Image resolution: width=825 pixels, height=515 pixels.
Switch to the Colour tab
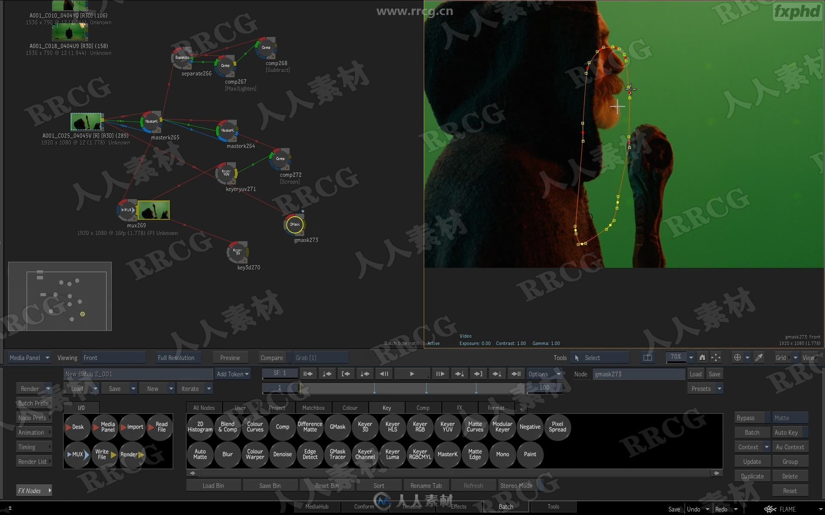pos(350,408)
